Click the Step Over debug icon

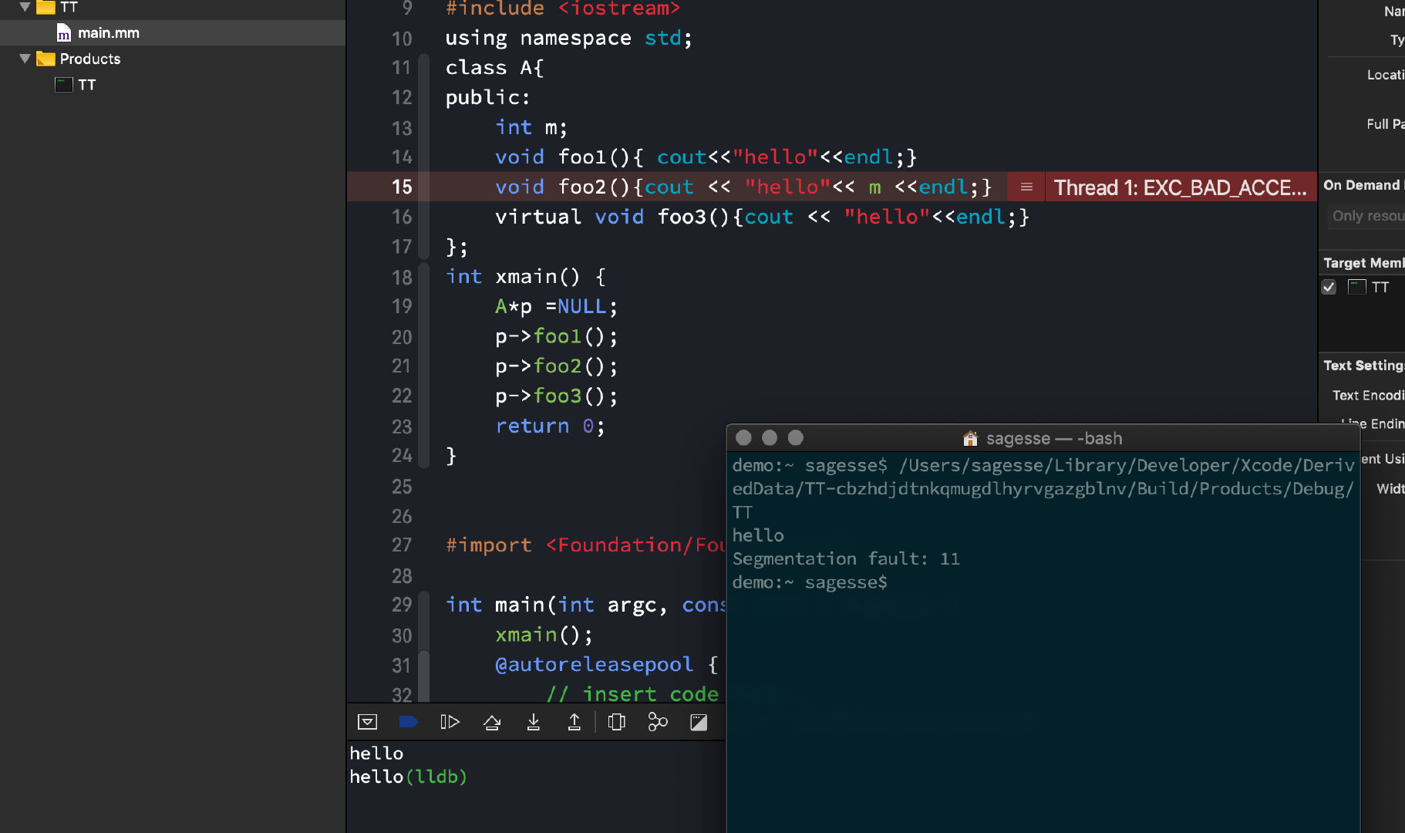492,722
